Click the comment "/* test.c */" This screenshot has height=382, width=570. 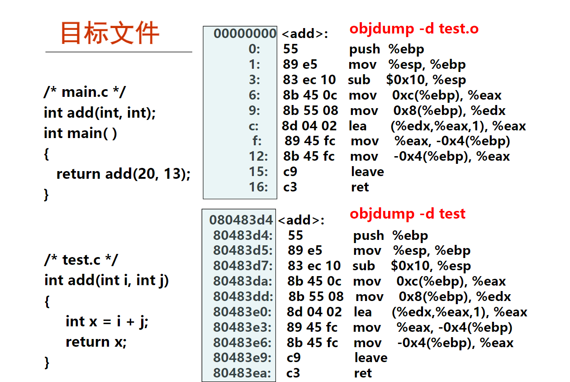pos(81,260)
